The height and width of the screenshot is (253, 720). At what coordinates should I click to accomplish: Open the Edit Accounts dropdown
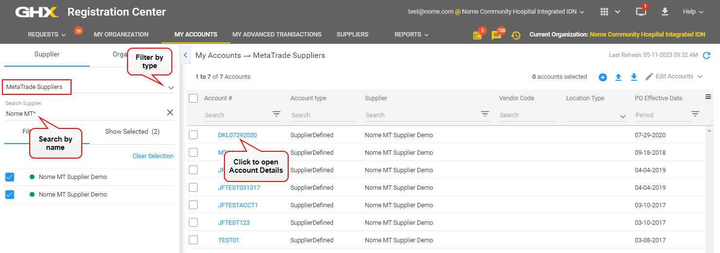pyautogui.click(x=674, y=76)
